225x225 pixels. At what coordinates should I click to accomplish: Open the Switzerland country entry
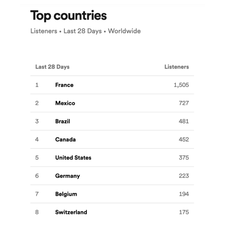pos(112,212)
